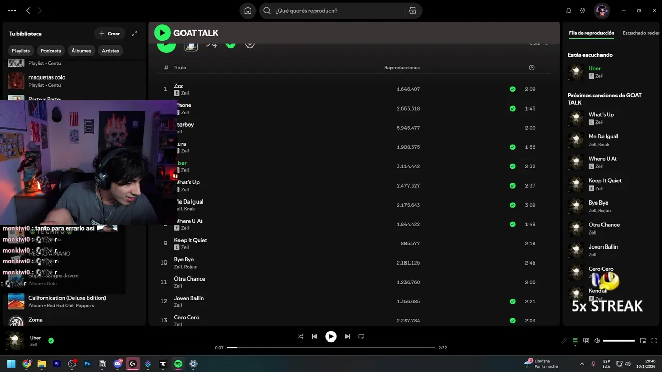Toggle the queue icon in the player bar
Image resolution: width=662 pixels, height=372 pixels.
click(x=575, y=341)
